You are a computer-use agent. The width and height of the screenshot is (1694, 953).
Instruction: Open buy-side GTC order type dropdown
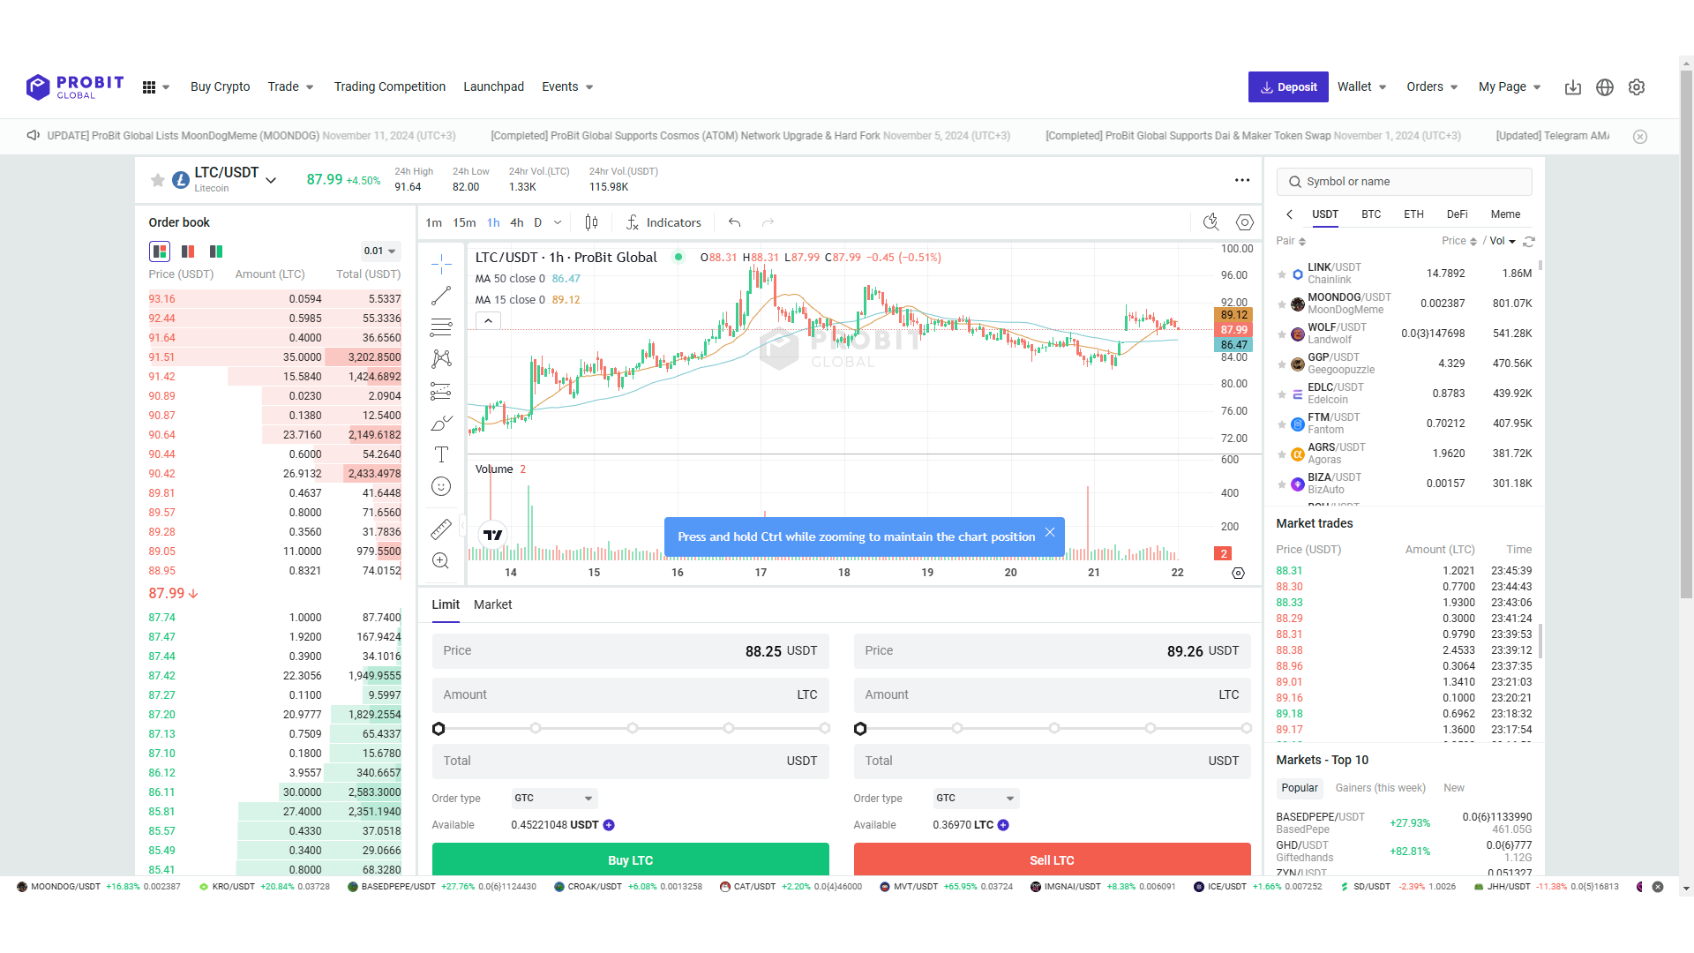(554, 798)
